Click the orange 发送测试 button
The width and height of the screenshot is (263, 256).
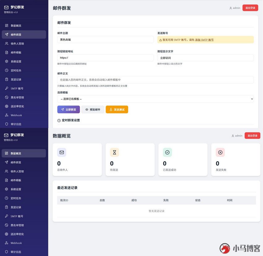click(117, 110)
